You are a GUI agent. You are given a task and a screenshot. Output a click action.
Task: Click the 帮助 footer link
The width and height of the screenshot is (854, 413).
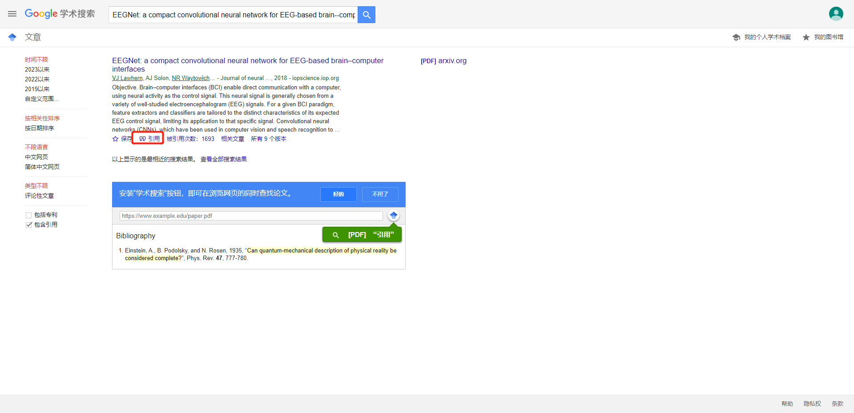pyautogui.click(x=787, y=404)
